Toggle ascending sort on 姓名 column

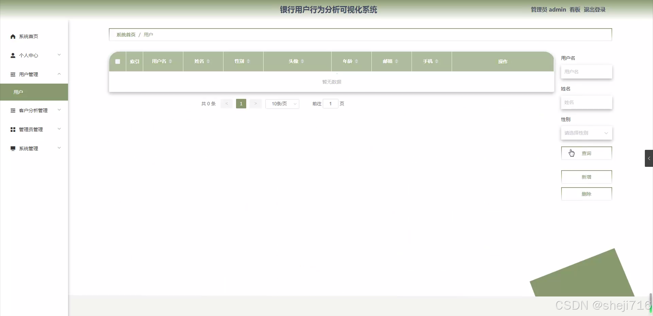(x=208, y=62)
